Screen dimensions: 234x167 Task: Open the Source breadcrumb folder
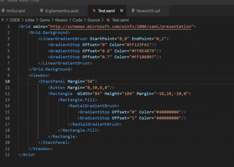(x=94, y=20)
